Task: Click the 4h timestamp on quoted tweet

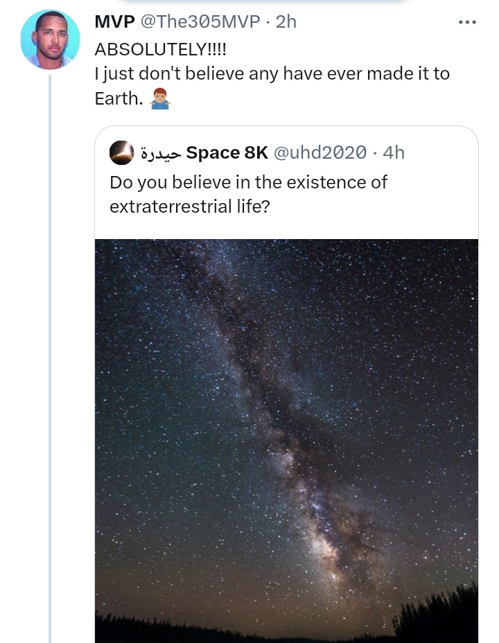Action: (x=393, y=152)
